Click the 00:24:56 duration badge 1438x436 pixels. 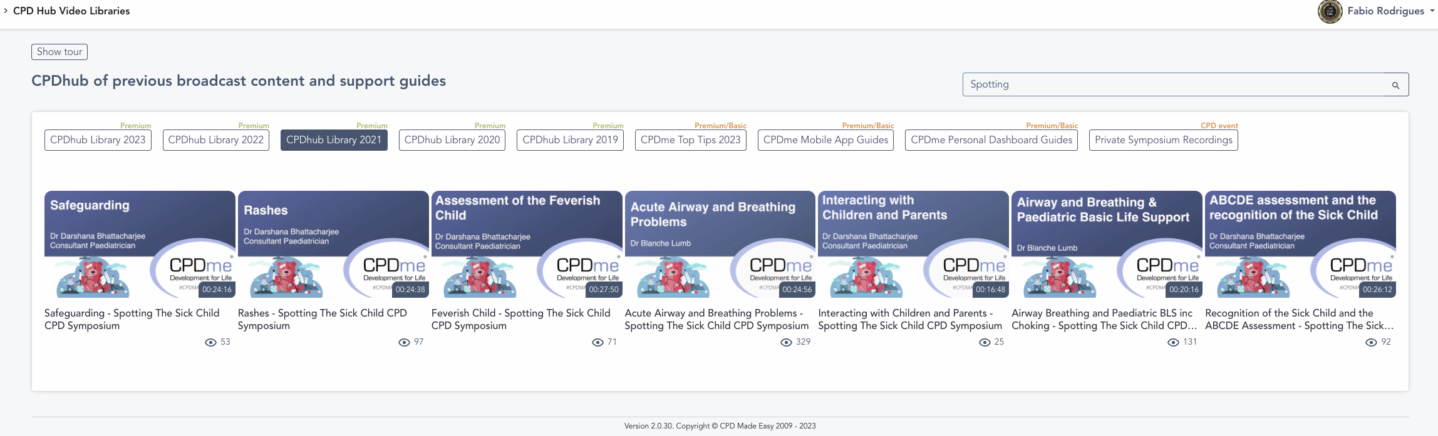pyautogui.click(x=797, y=290)
